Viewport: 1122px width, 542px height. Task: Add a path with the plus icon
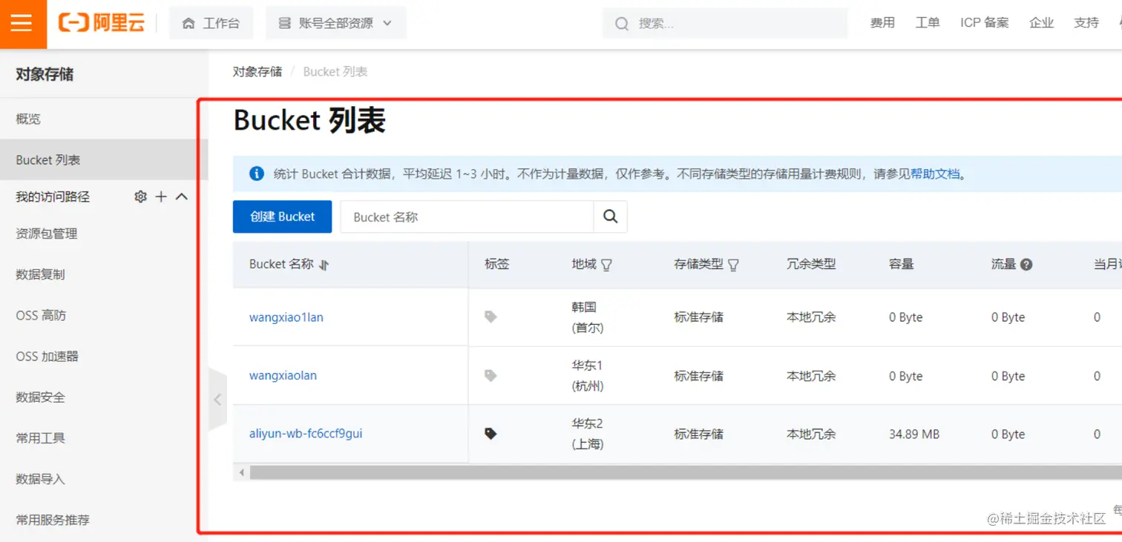[x=161, y=196]
